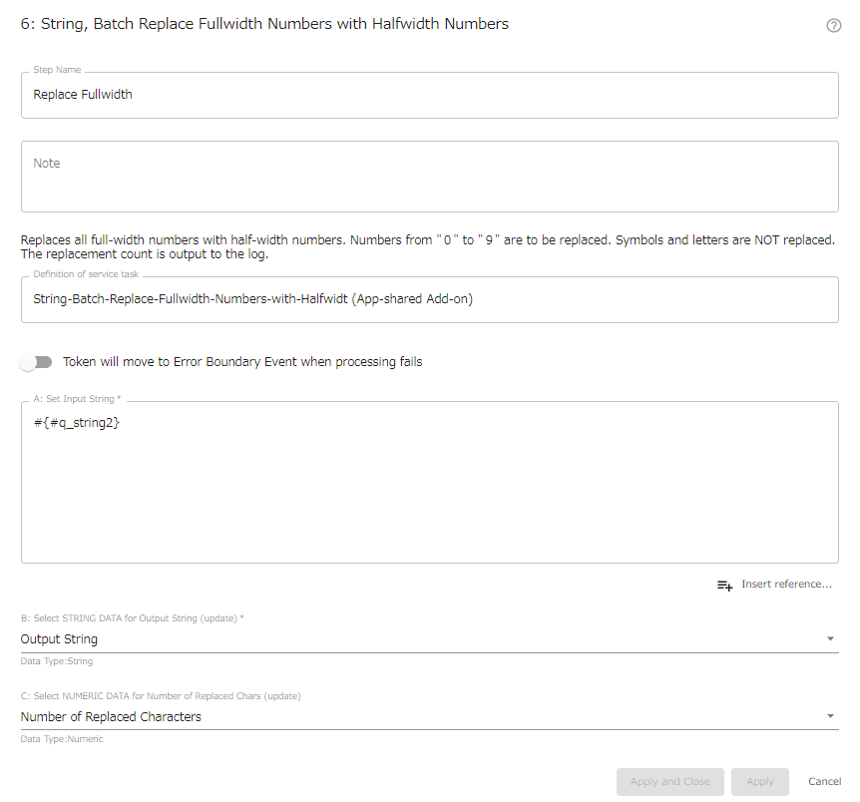Image resolution: width=860 pixels, height=802 pixels.
Task: Click the Set Input String text area
Action: click(x=429, y=479)
